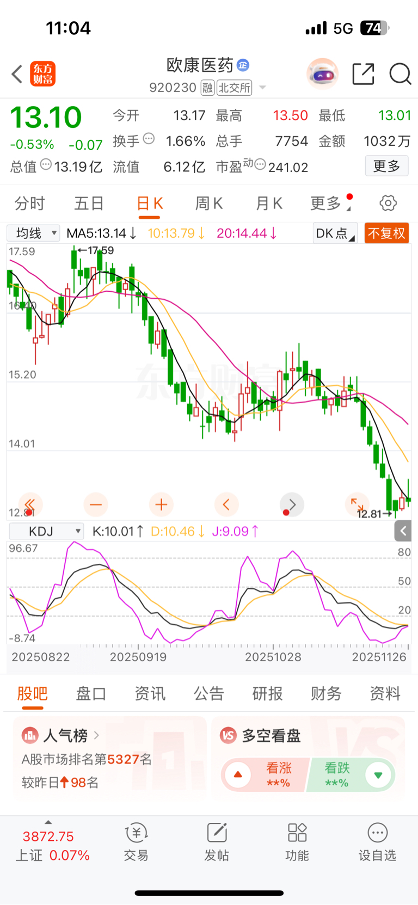Tap the info icon next to 市盈动
Image resolution: width=418 pixels, height=905 pixels.
pos(260,164)
